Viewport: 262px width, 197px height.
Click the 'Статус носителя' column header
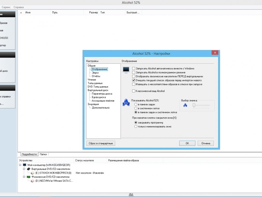coord(90,160)
